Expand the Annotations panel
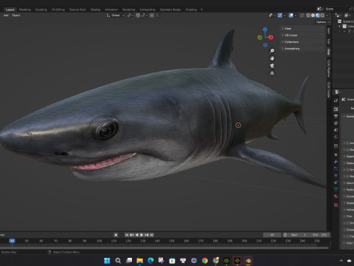This screenshot has height=266, width=354. point(302,49)
